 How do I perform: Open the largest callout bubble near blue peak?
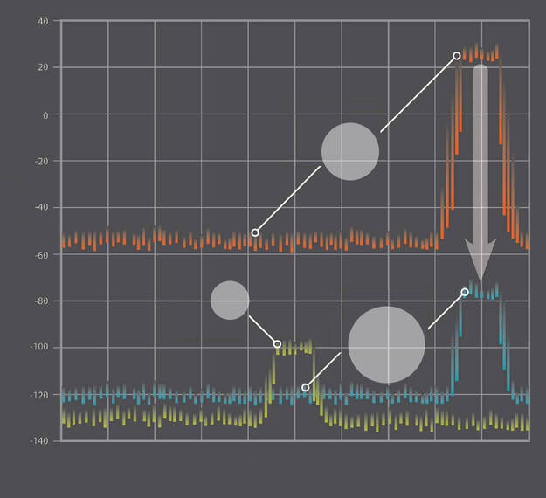tap(386, 345)
